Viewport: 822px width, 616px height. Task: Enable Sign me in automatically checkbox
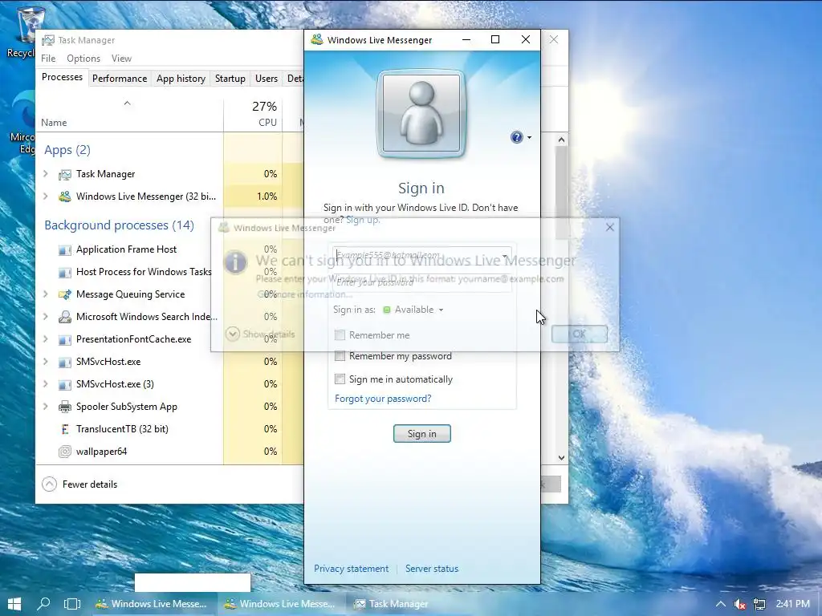tap(340, 379)
